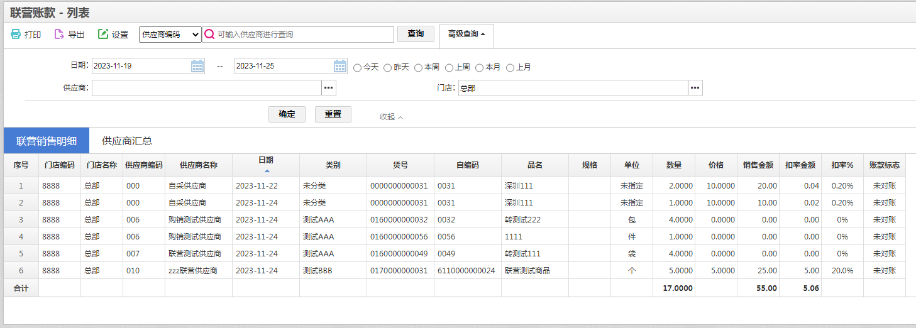Click the 门店名称 column header

(x=102, y=165)
